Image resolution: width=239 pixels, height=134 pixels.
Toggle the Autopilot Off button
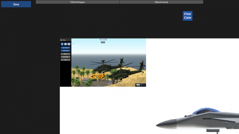coord(65,50)
